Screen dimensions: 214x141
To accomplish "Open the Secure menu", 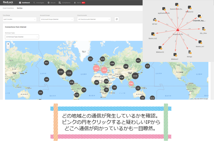I will pyautogui.click(x=51, y=2).
